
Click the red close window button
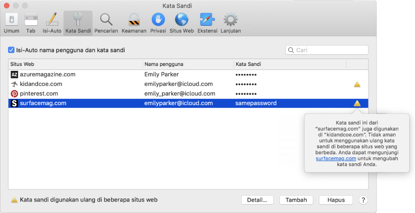tap(7, 5)
